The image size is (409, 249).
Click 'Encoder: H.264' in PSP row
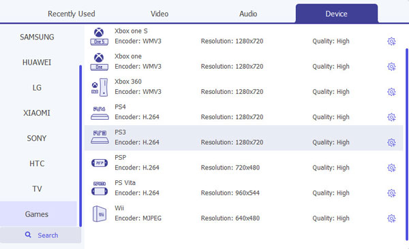point(137,167)
